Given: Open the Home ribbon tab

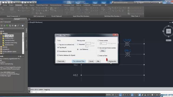Looking at the screenshot, I should 5,5.
